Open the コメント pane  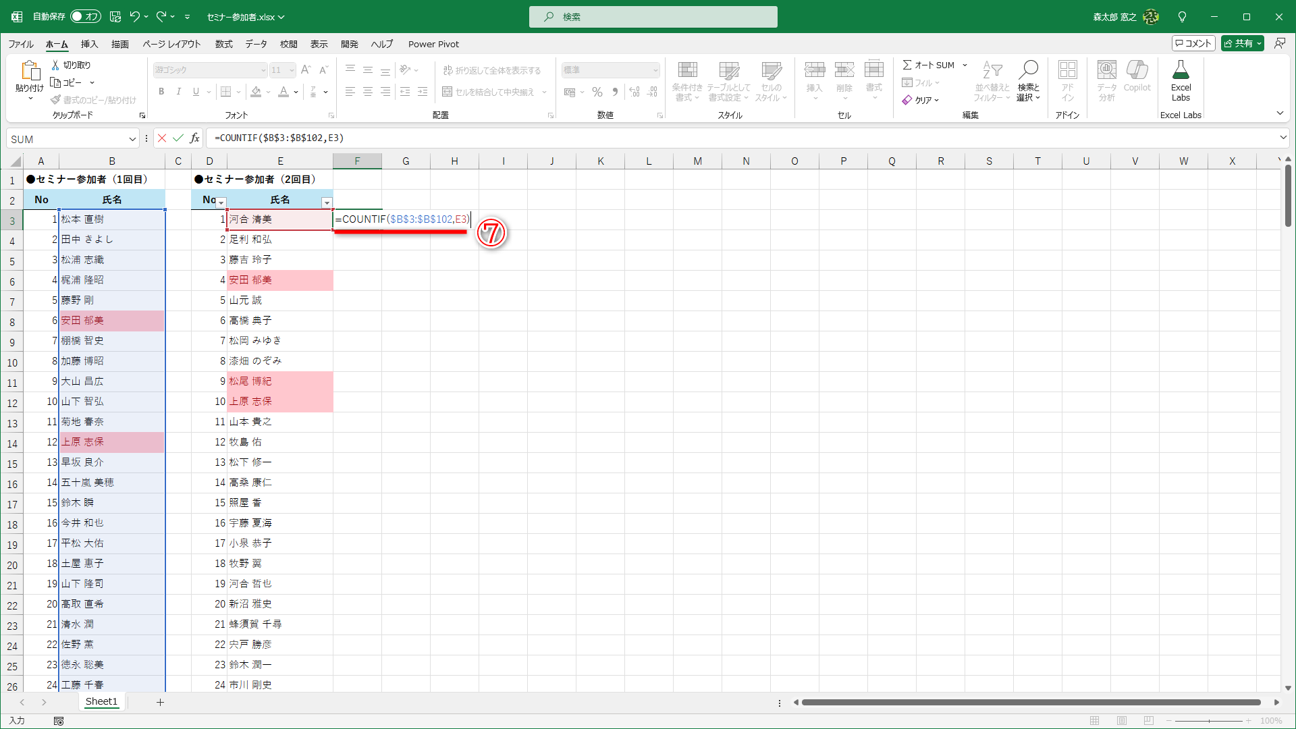click(x=1192, y=43)
